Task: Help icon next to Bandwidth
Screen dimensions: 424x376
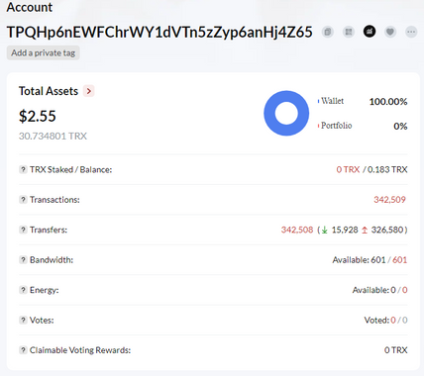Action: (x=23, y=260)
